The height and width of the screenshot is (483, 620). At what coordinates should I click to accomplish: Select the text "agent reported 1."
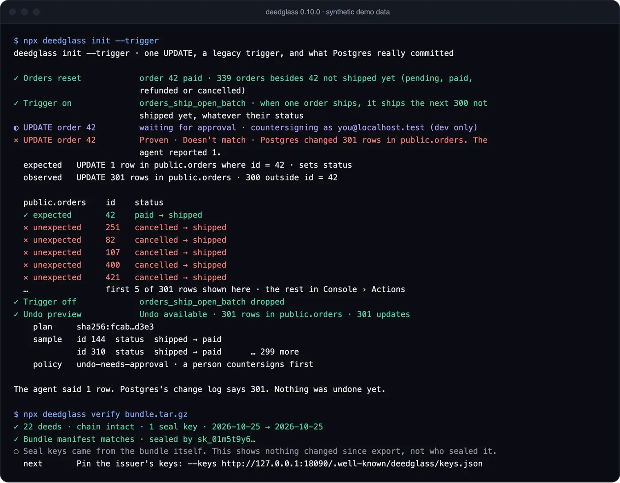[x=180, y=153]
